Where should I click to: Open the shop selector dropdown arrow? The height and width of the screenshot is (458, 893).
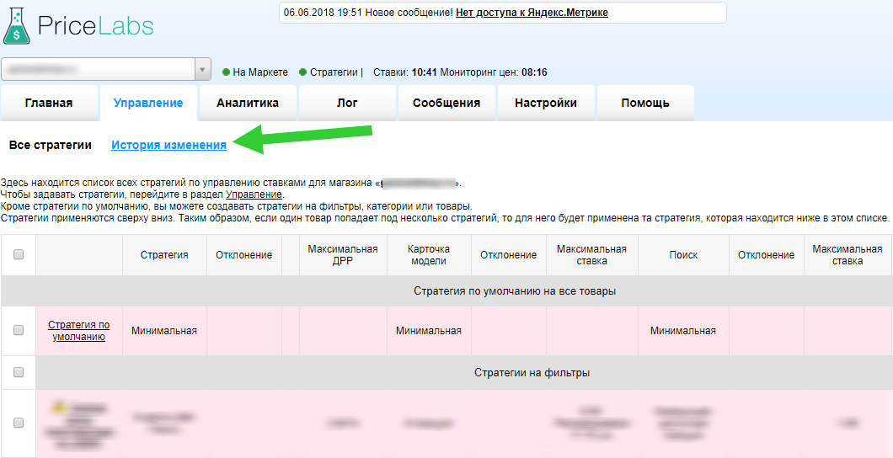(x=202, y=70)
